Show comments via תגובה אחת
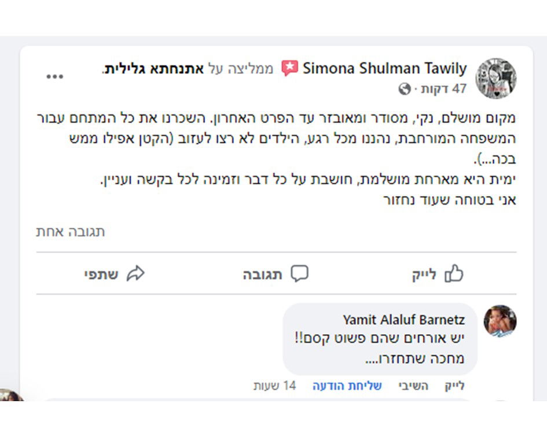The height and width of the screenshot is (437, 547). point(71,232)
